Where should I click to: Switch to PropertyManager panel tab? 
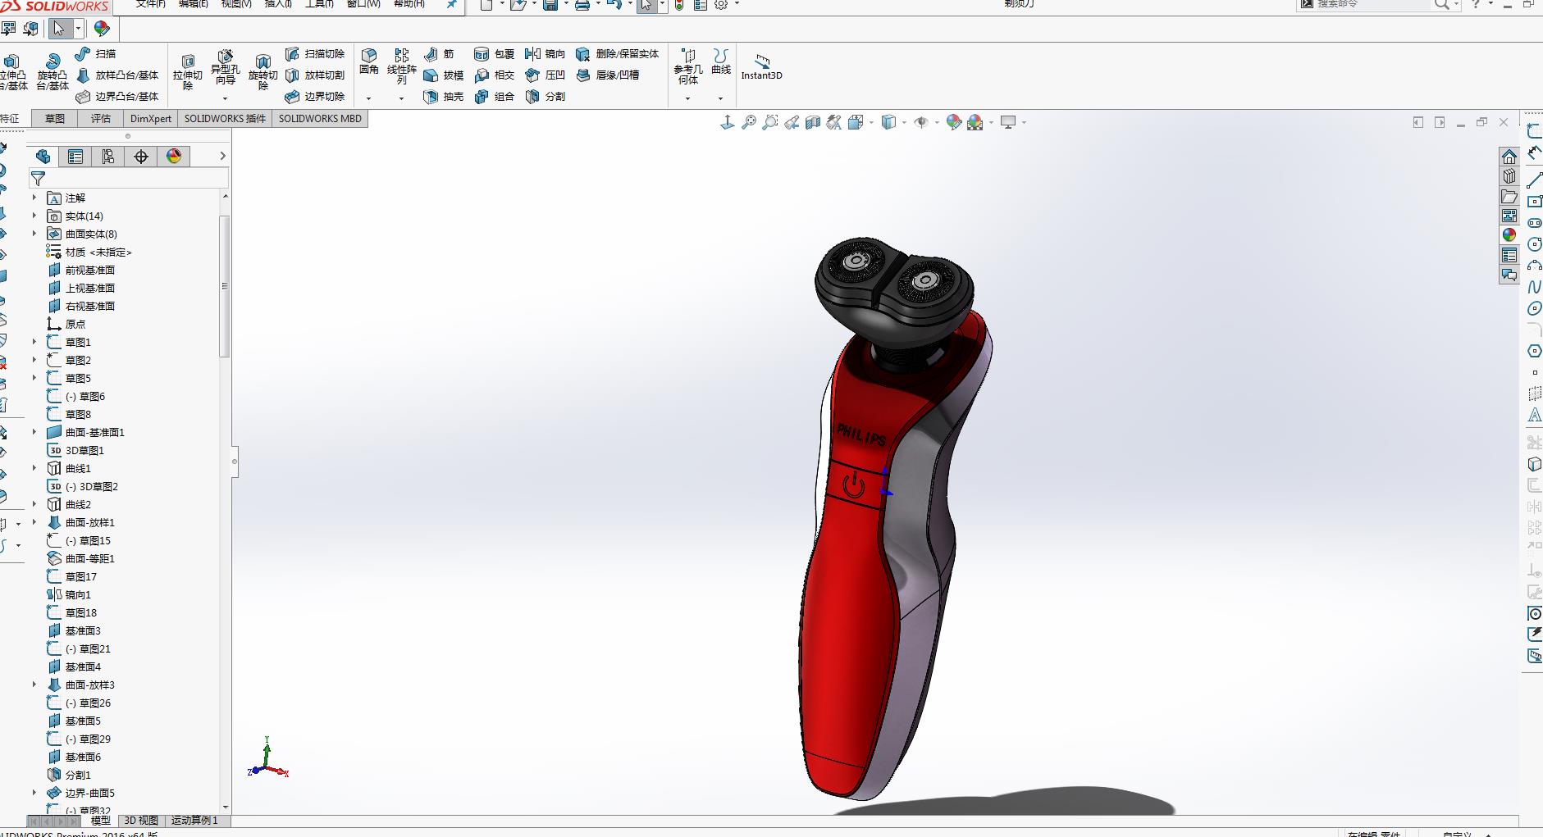[75, 157]
